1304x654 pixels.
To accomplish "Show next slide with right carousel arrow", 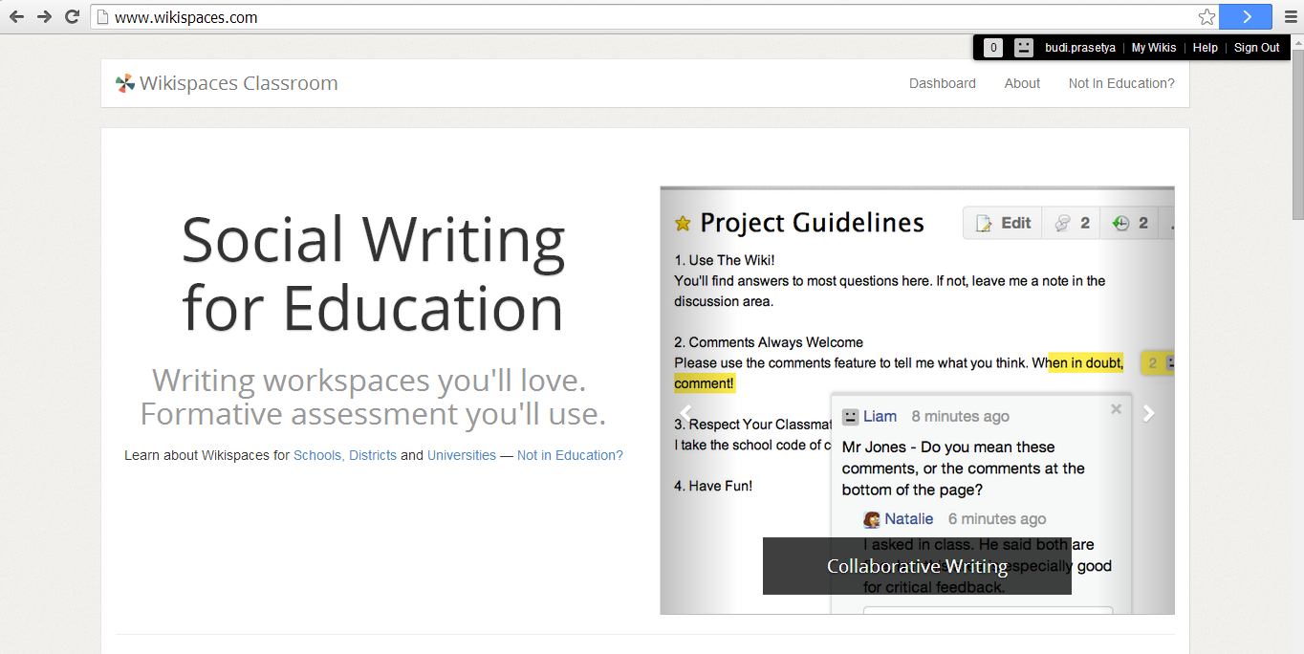I will (x=1149, y=414).
